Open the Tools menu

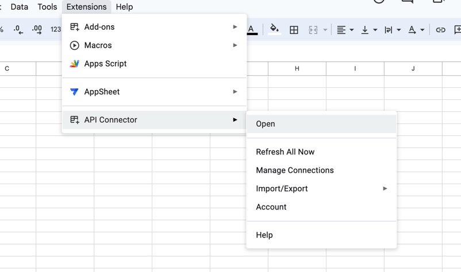47,7
